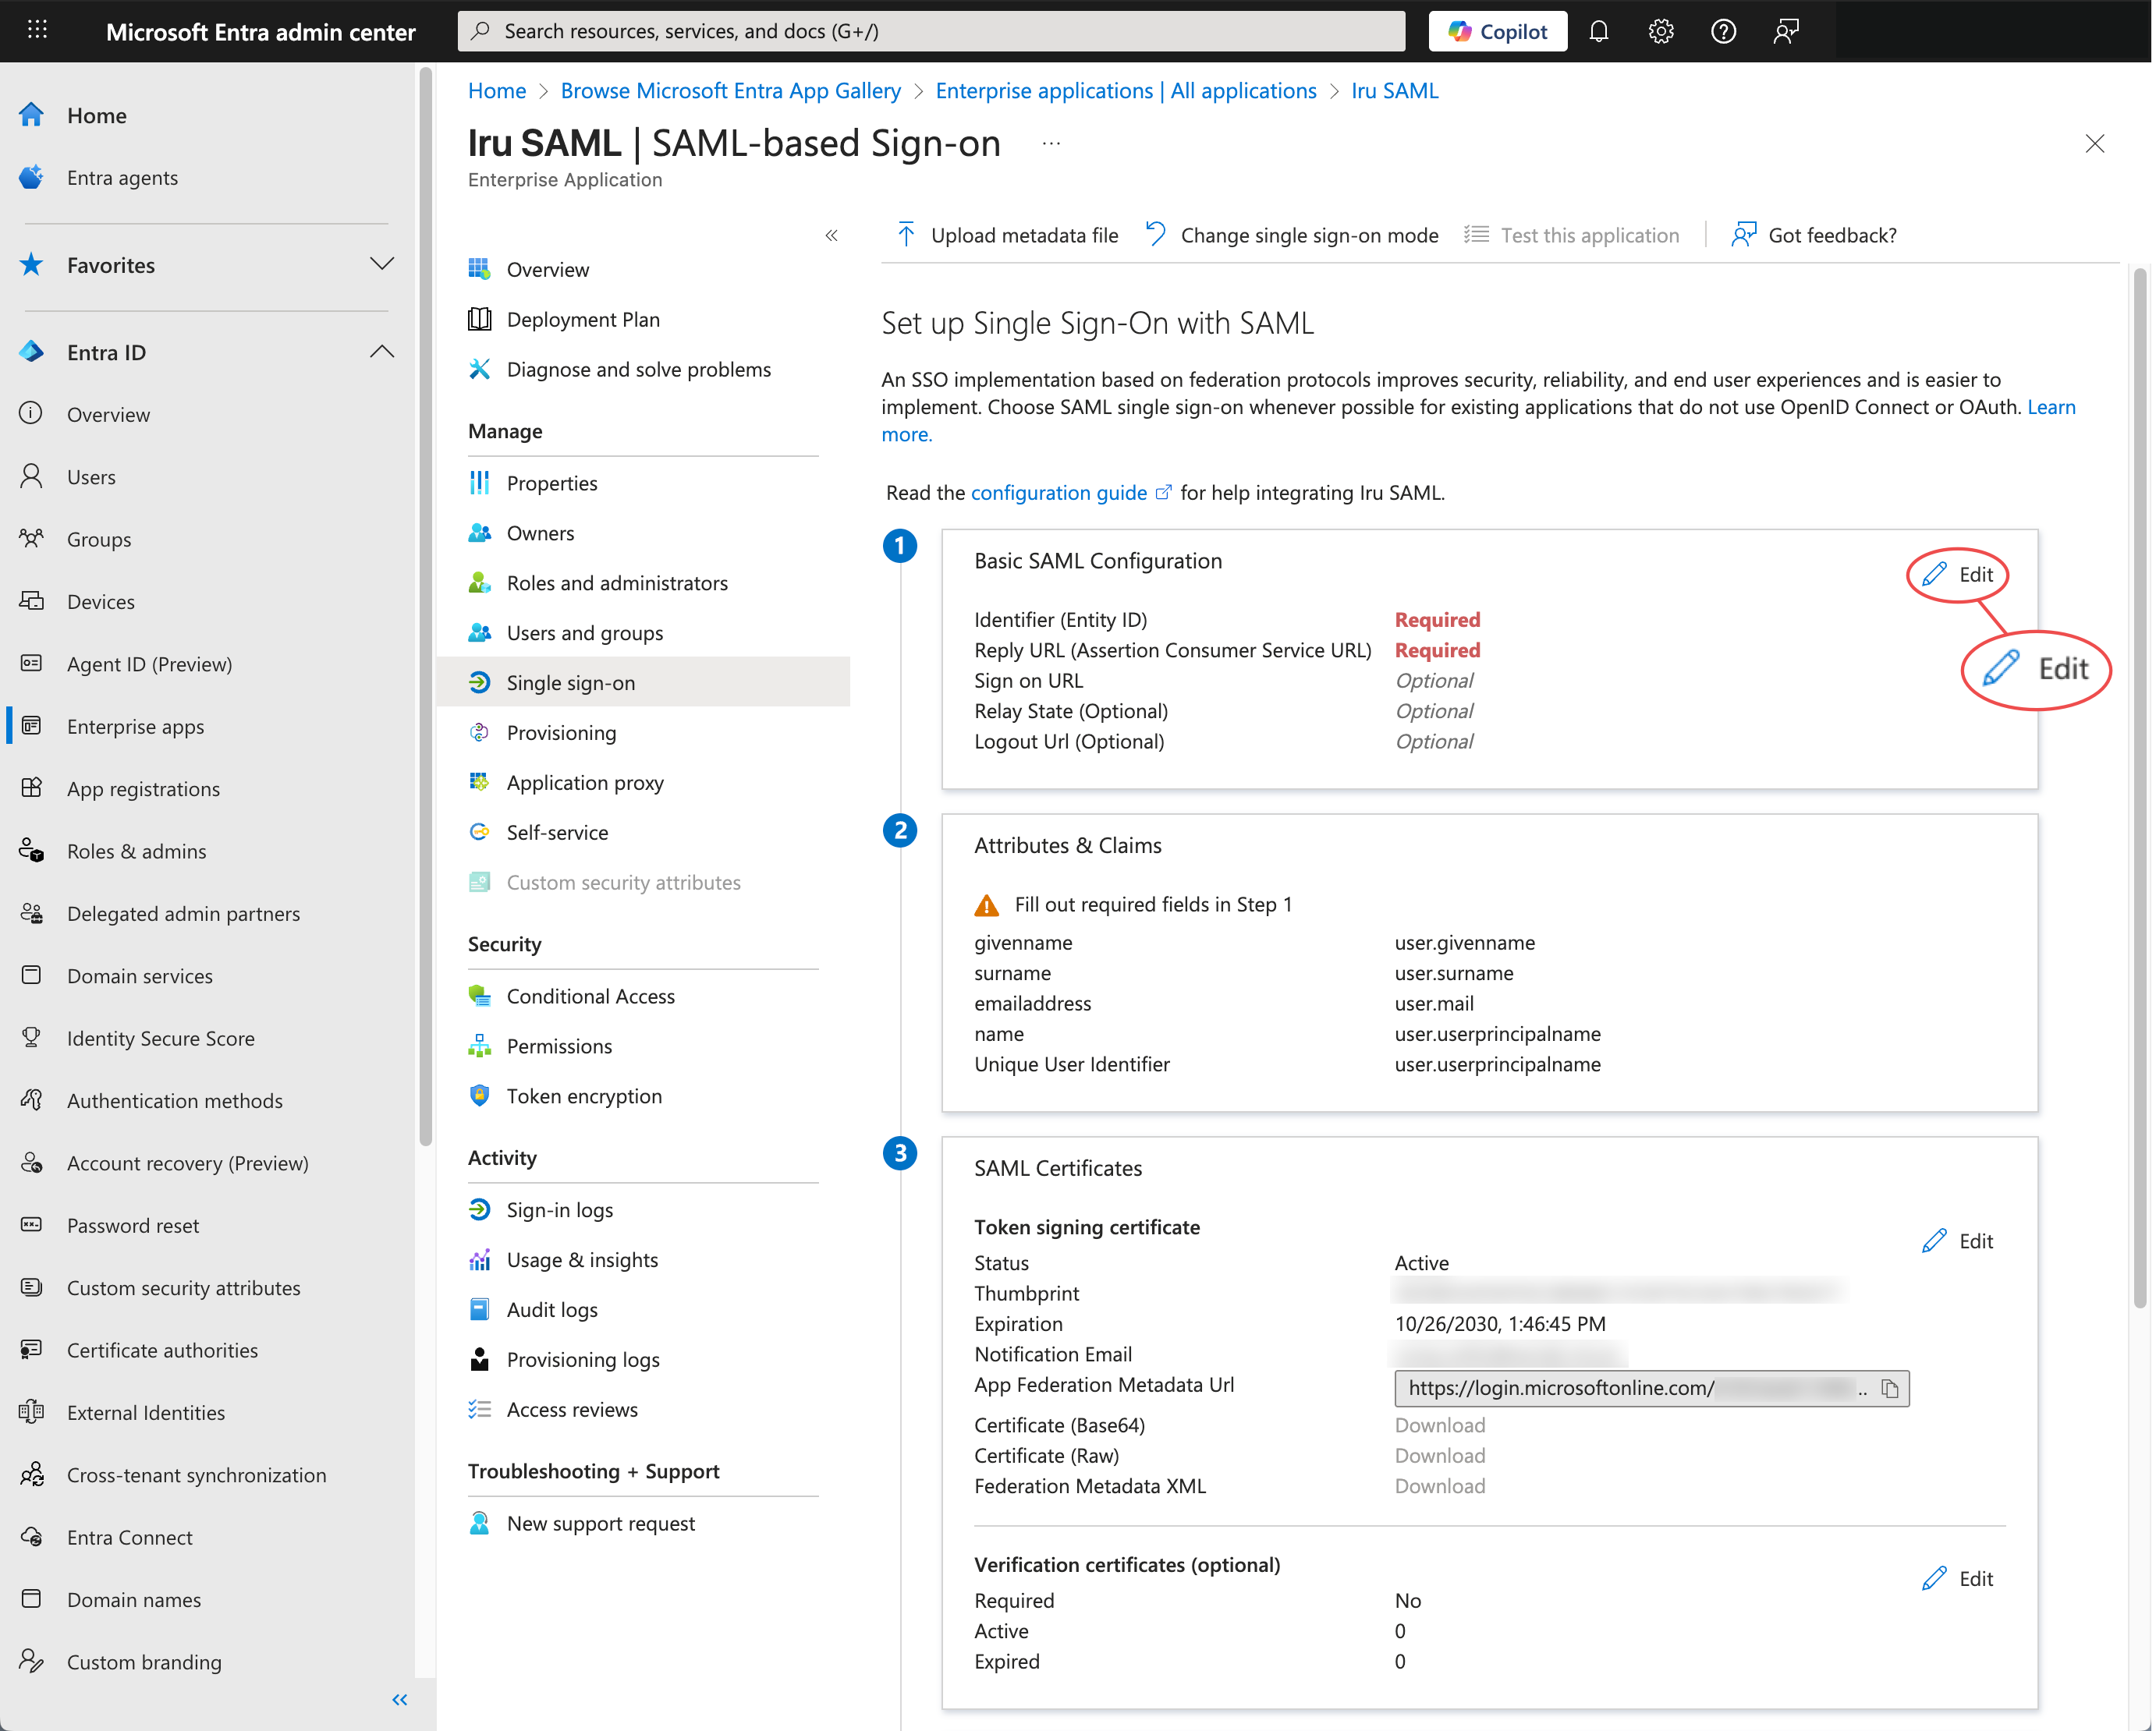Open Owners under Manage
Viewport: 2156px width, 1731px height.
coord(540,533)
